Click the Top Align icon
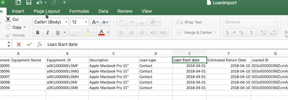Image resolution: width=288 pixels, height=100 pixels. tap(121, 22)
